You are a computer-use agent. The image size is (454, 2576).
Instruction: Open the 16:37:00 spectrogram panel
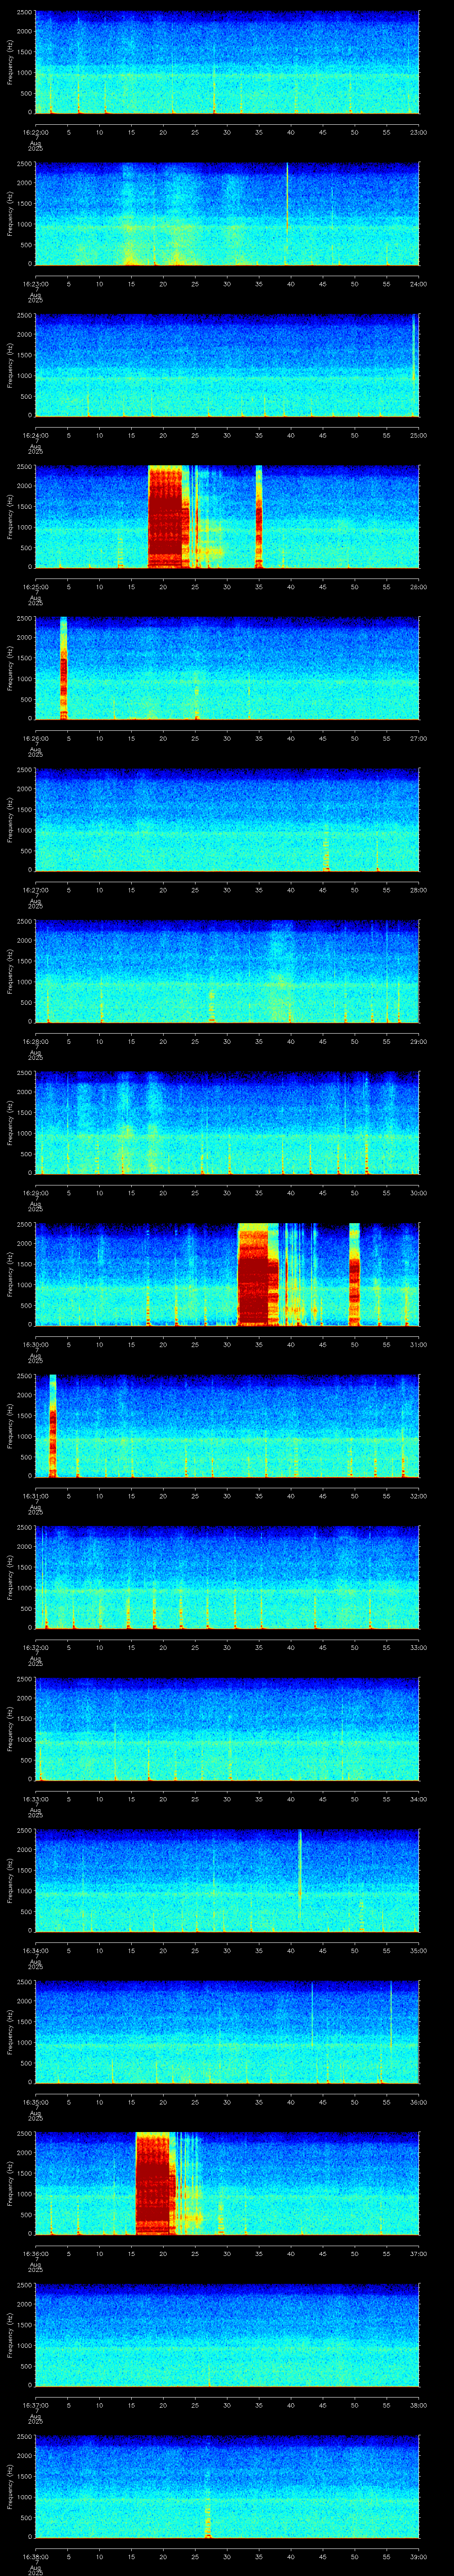tap(227, 2335)
